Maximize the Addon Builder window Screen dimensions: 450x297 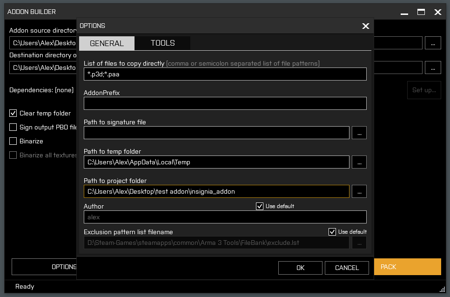[421, 12]
